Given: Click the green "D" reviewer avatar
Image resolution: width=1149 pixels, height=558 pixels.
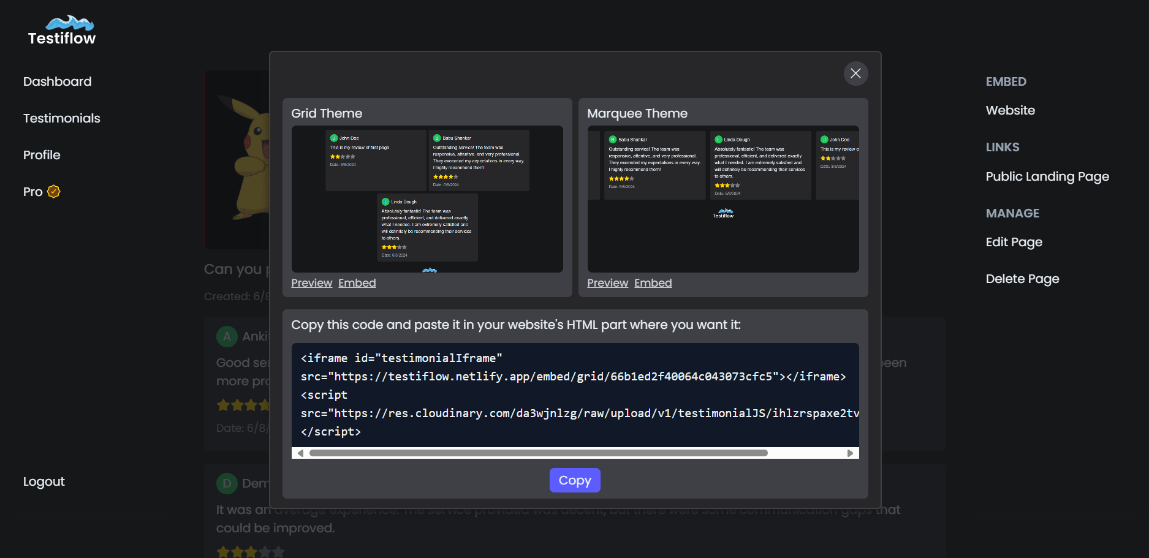Looking at the screenshot, I should (x=227, y=483).
